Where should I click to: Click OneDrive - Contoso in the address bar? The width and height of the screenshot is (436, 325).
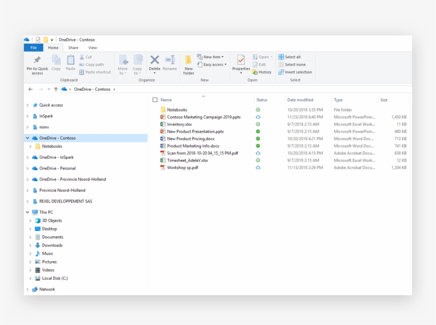pos(92,89)
